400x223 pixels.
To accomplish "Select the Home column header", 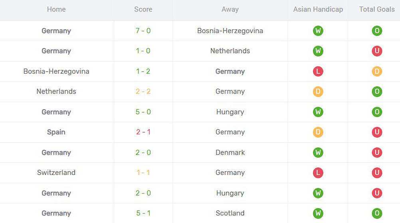I will point(56,9).
